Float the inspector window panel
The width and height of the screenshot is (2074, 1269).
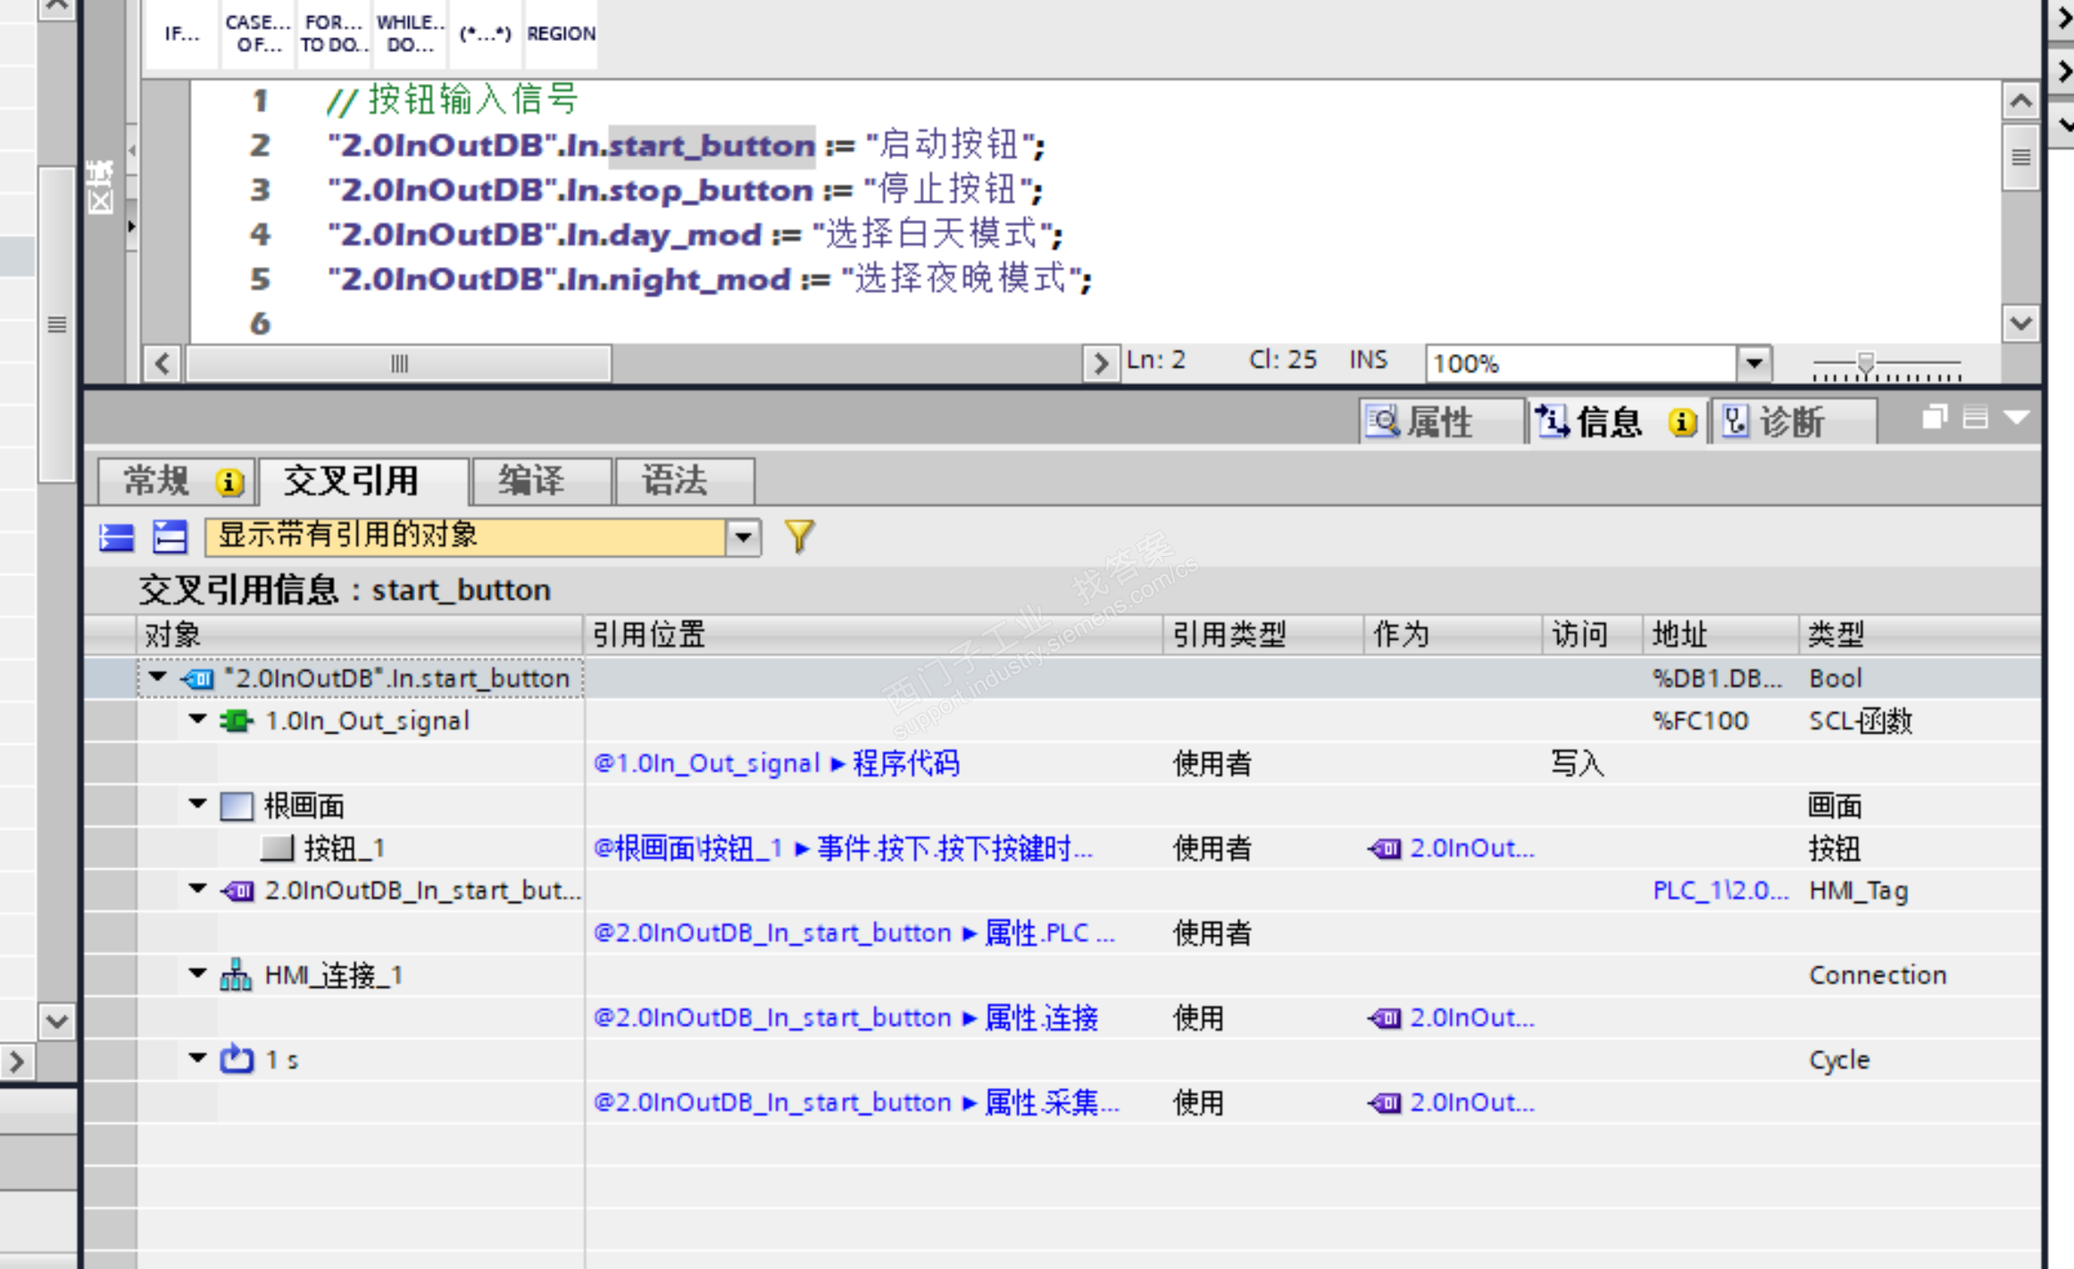coord(1934,418)
